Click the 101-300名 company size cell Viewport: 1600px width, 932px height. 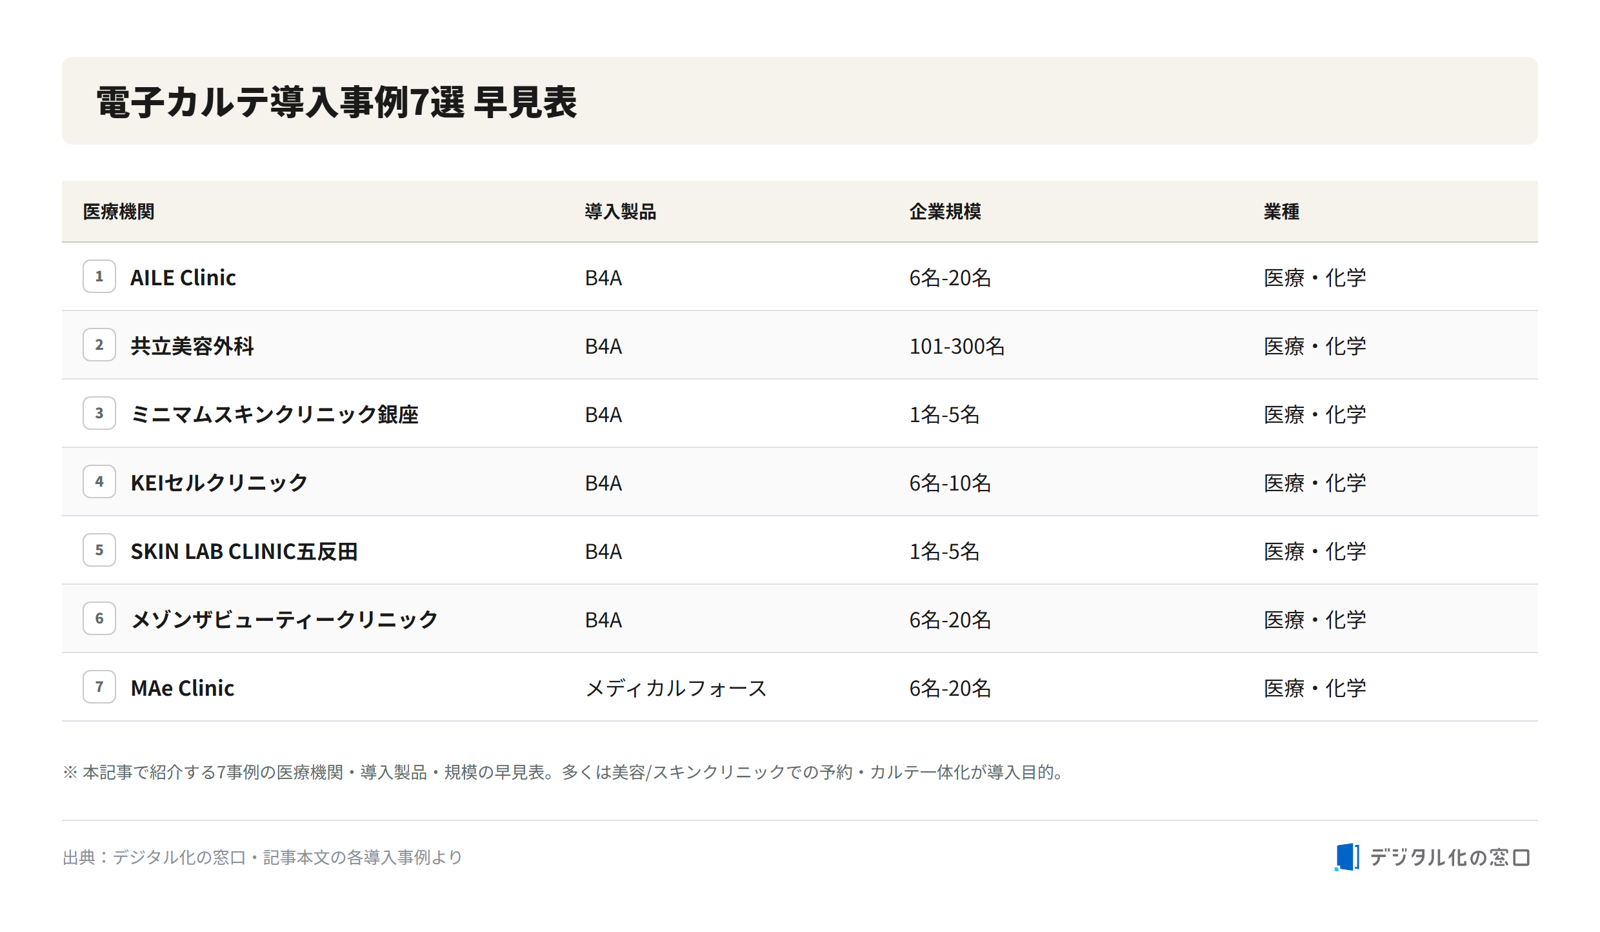[x=957, y=346]
